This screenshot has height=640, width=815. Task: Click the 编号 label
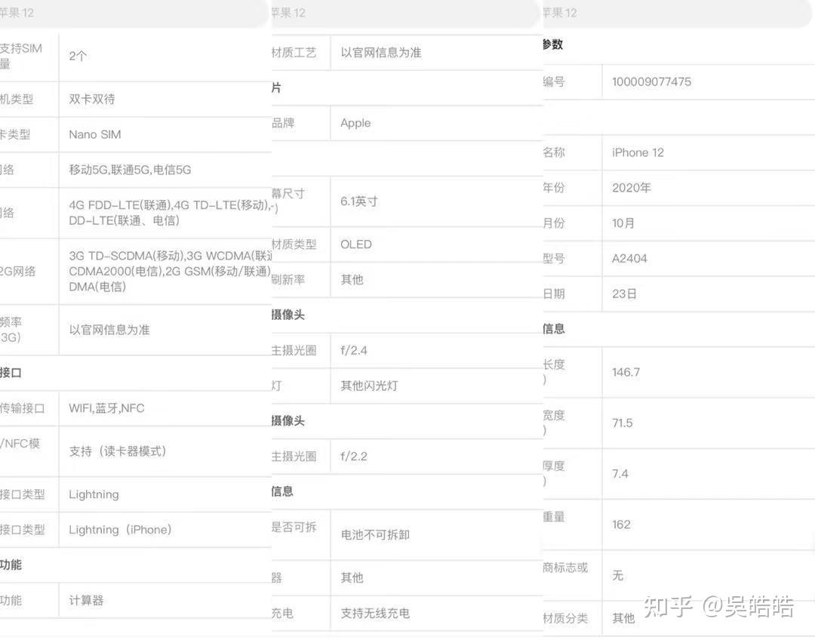[x=554, y=82]
